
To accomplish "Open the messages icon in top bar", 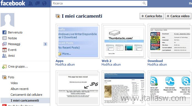I will pyautogui.click(x=37, y=3).
